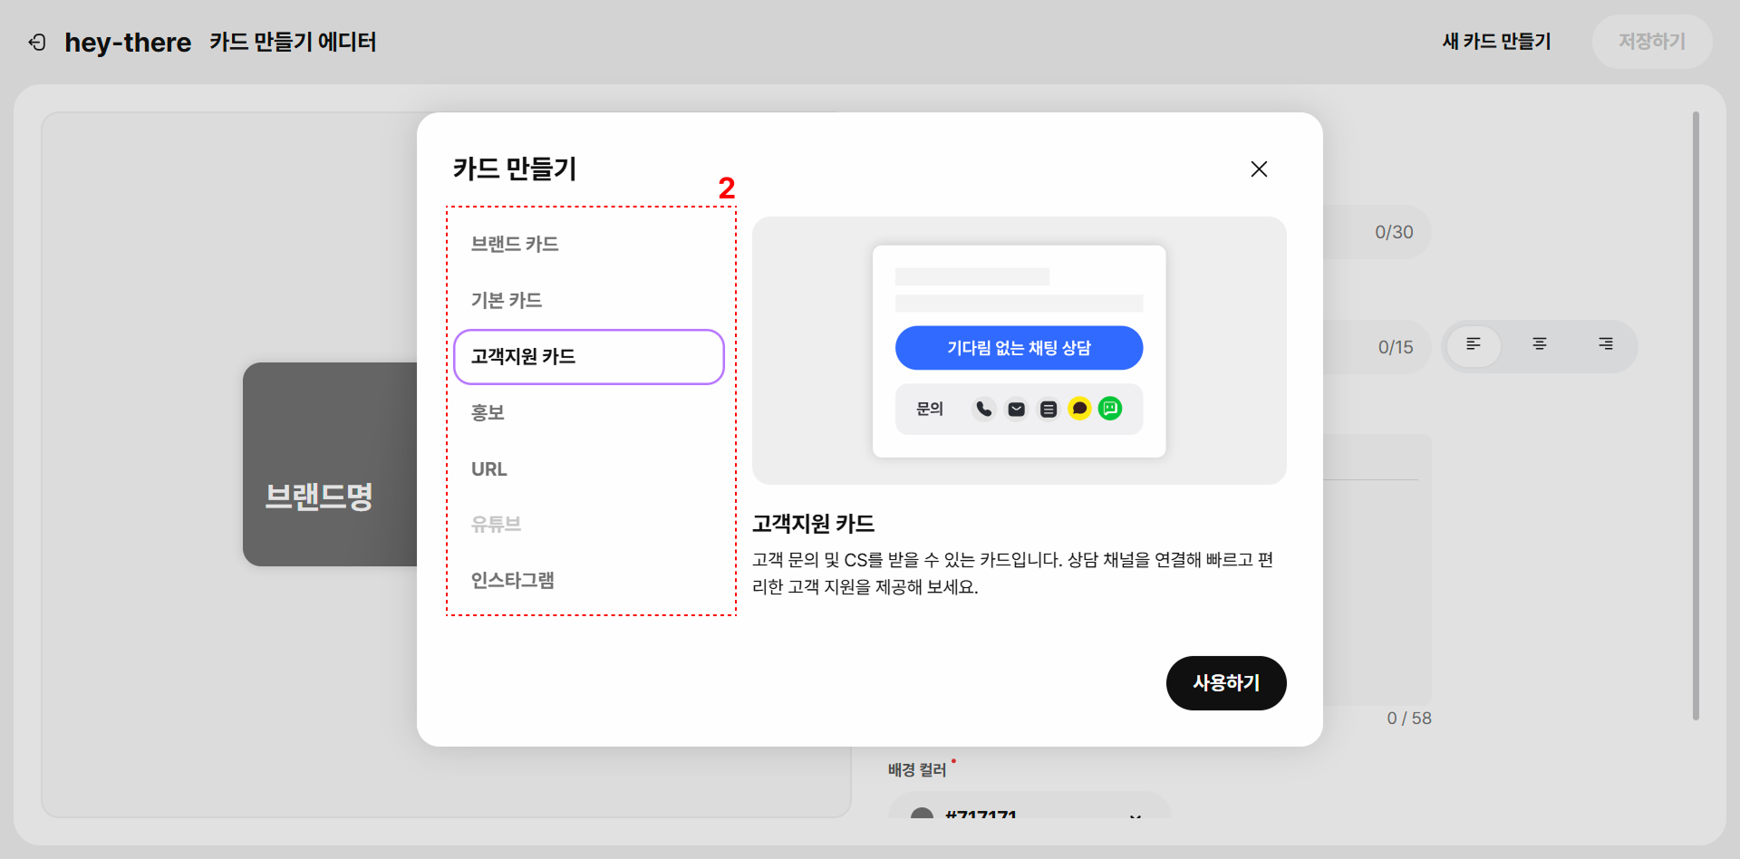Click the gray background color swatch
Screen dimensions: 1740x859
[922, 813]
